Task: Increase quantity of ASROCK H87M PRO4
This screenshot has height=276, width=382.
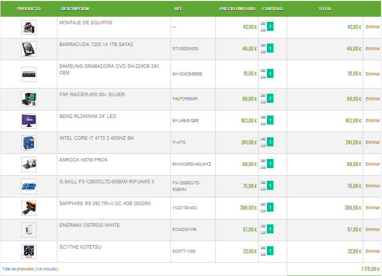Action: coord(263,161)
